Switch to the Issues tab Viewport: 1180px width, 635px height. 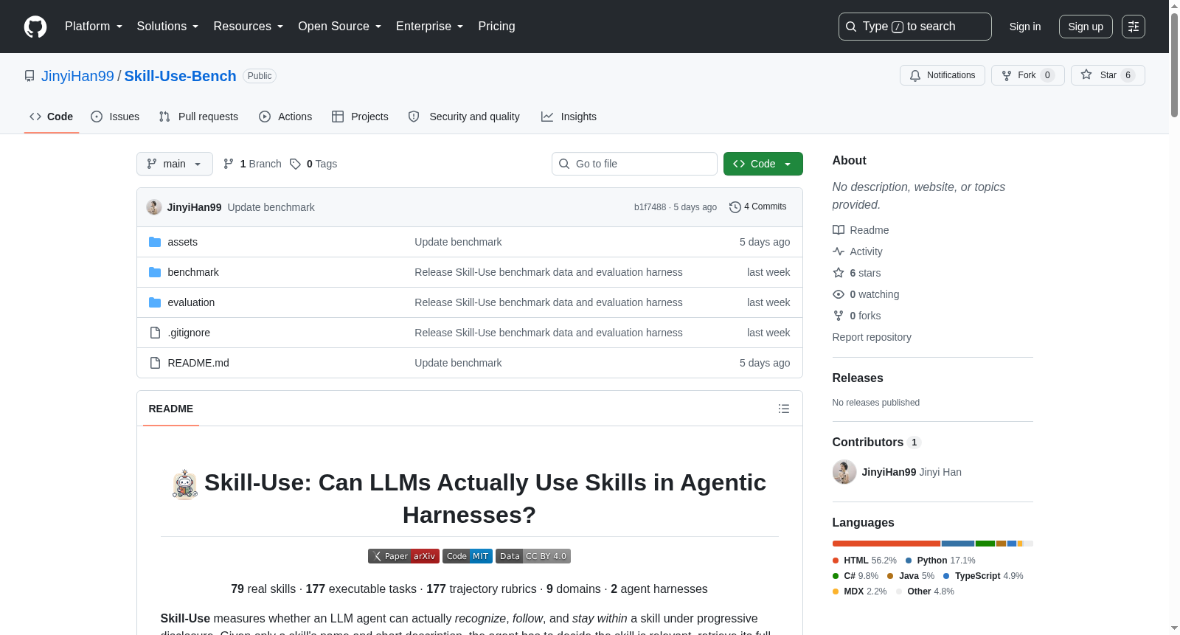point(115,117)
